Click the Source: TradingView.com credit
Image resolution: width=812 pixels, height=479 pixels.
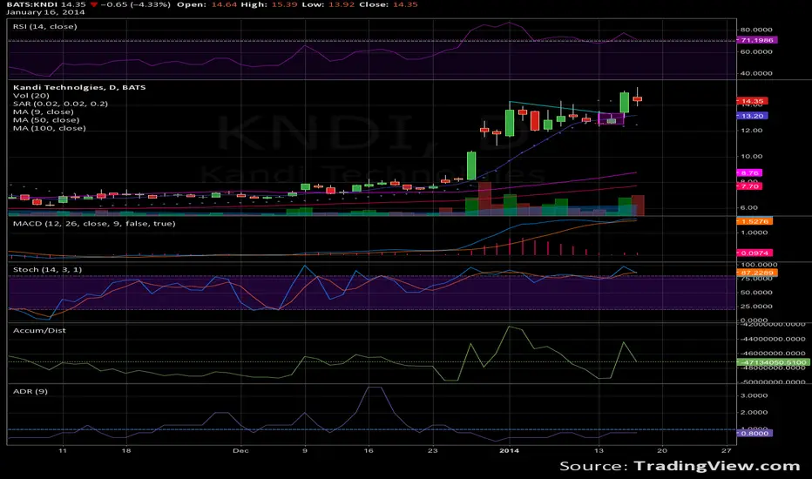pos(680,466)
